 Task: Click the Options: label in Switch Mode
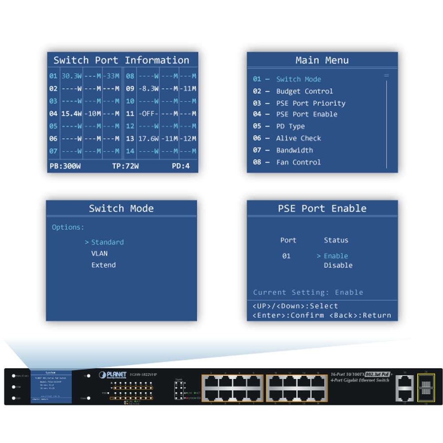68,227
